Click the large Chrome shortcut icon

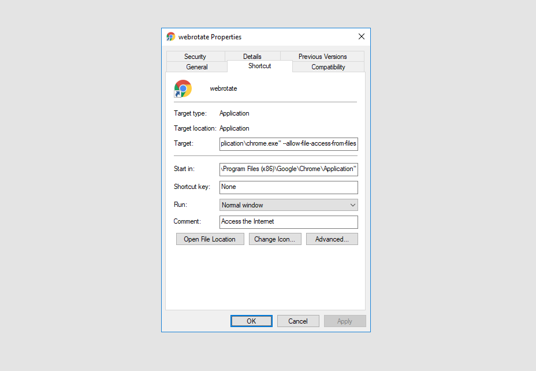183,89
